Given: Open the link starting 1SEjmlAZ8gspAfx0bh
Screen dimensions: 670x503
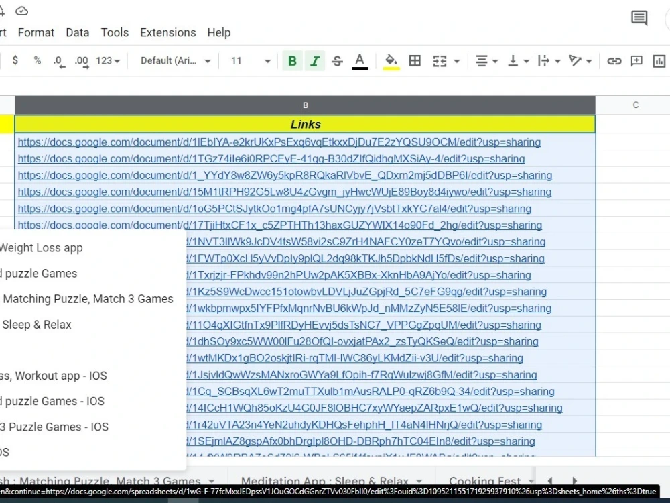Looking at the screenshot, I should click(361, 441).
